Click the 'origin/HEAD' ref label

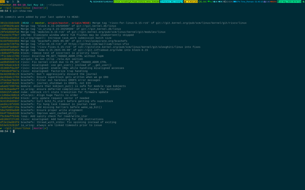[x=81, y=23]
